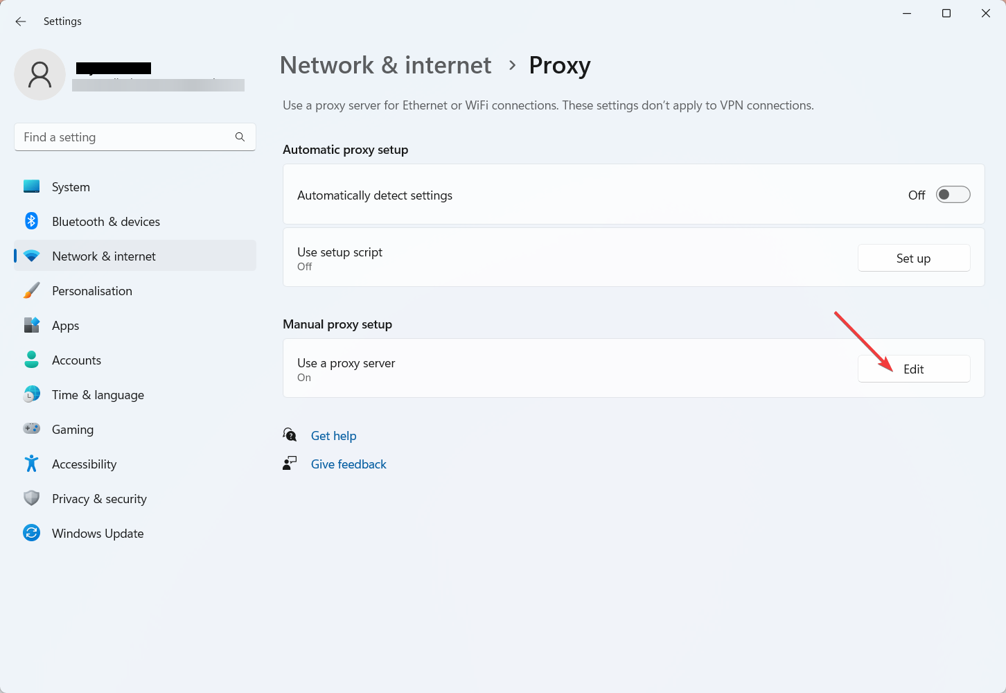Open the Get help link
Viewport: 1006px width, 693px height.
coord(333,436)
